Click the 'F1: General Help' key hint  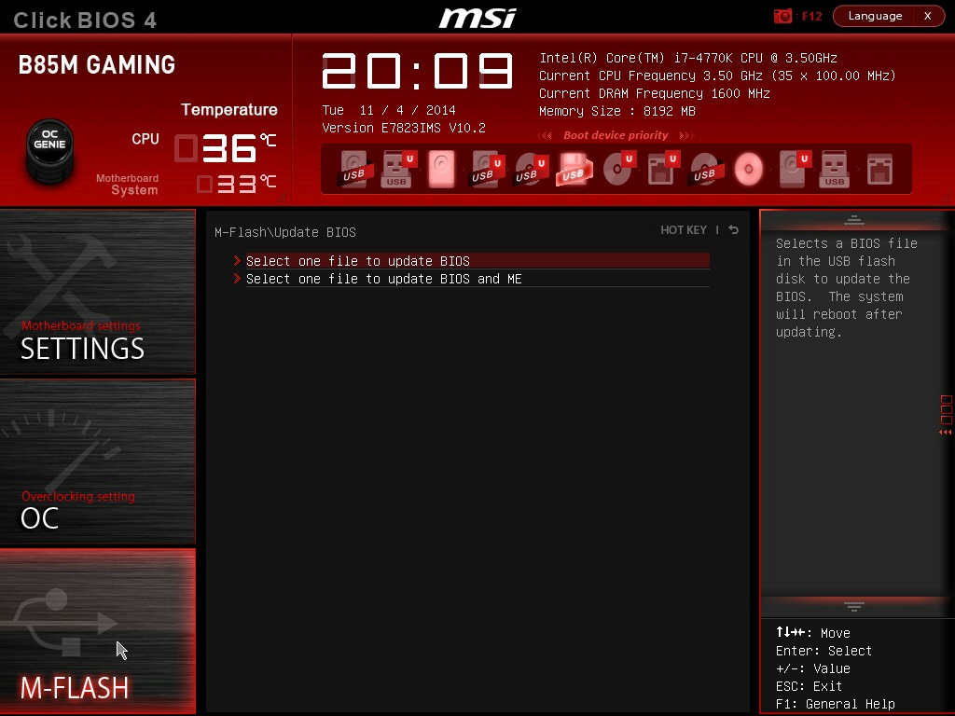point(835,704)
